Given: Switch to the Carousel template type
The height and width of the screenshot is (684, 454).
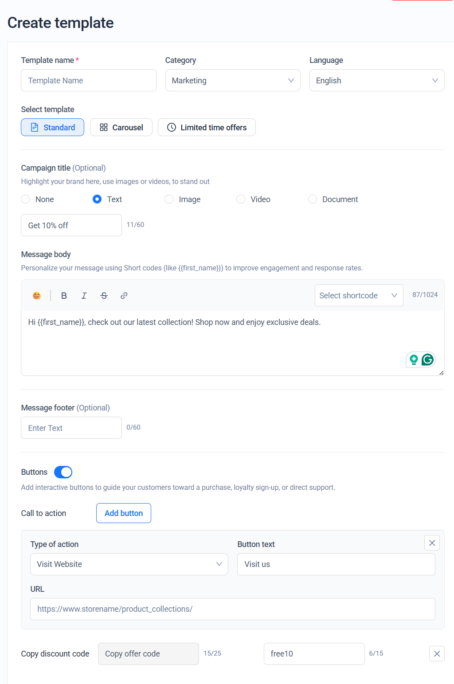Looking at the screenshot, I should pos(121,127).
